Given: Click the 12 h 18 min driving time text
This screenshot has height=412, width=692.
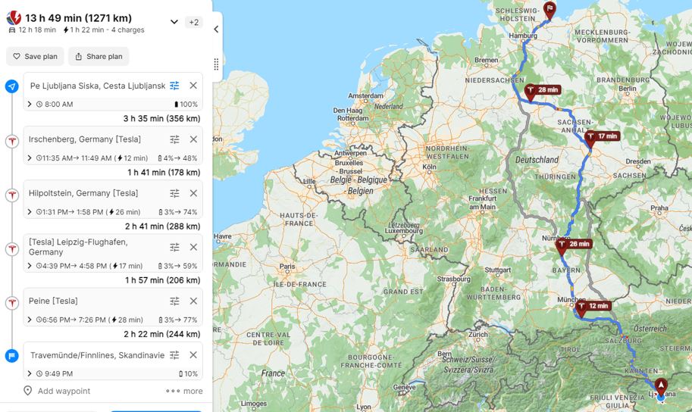Looking at the screenshot, I should click(33, 30).
